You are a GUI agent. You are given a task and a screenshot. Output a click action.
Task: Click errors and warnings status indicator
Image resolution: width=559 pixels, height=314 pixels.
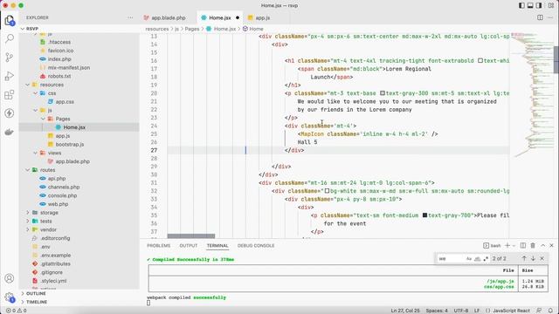[x=17, y=311]
